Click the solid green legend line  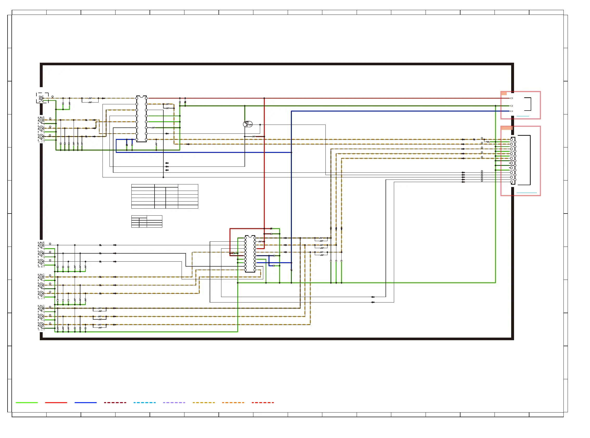tap(27, 402)
